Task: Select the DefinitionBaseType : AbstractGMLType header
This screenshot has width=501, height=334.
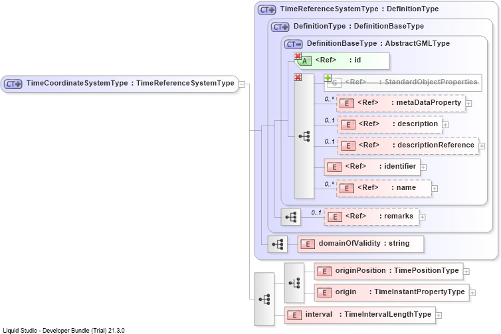Action: [x=378, y=43]
